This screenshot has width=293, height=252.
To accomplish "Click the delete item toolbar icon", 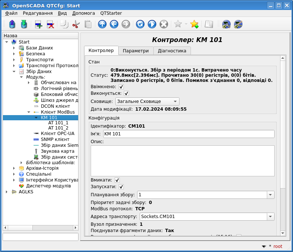I will [50, 24].
